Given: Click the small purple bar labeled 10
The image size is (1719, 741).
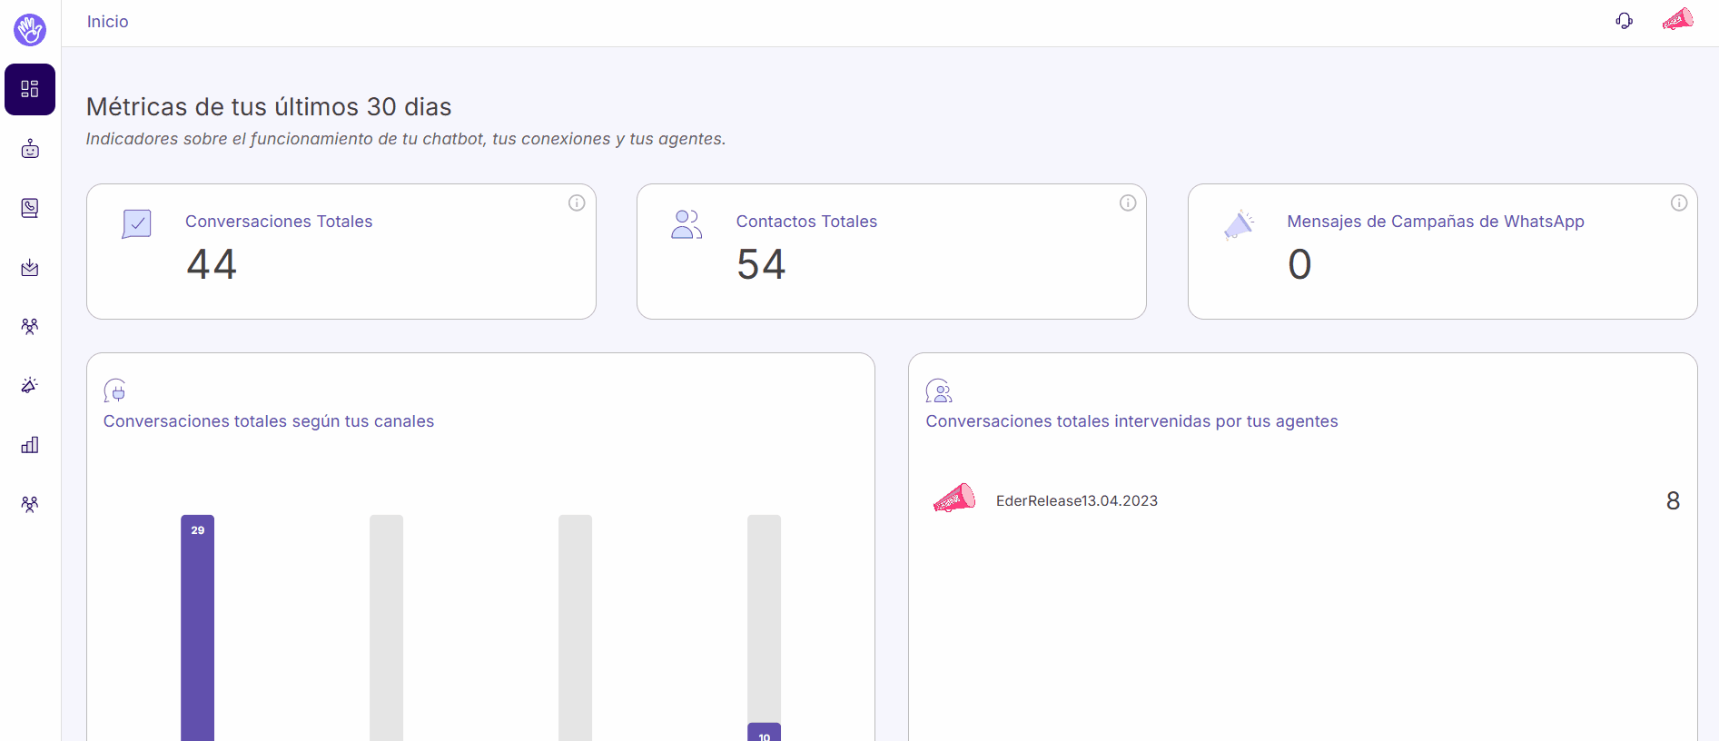Looking at the screenshot, I should click(x=764, y=732).
